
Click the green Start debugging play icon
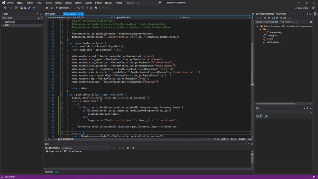tap(57, 8)
